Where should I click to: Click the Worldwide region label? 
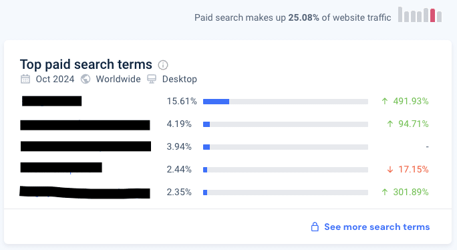(x=118, y=79)
